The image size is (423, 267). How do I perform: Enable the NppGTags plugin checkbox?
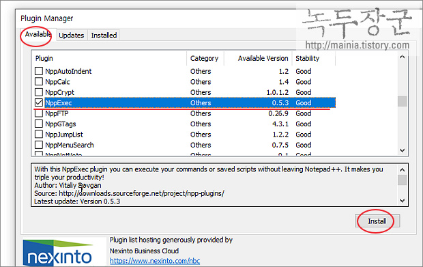coord(39,124)
